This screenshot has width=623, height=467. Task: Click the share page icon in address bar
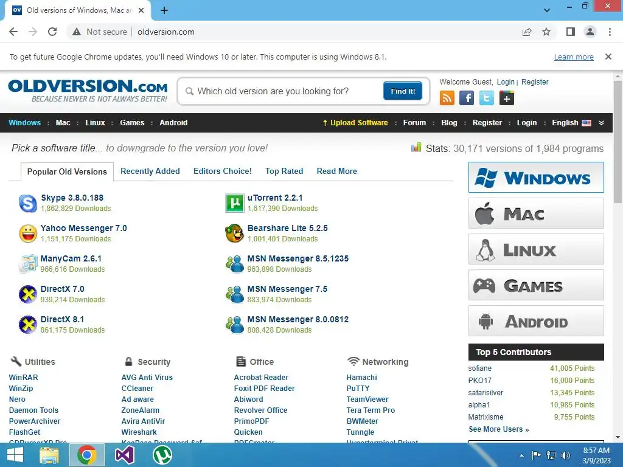[527, 32]
